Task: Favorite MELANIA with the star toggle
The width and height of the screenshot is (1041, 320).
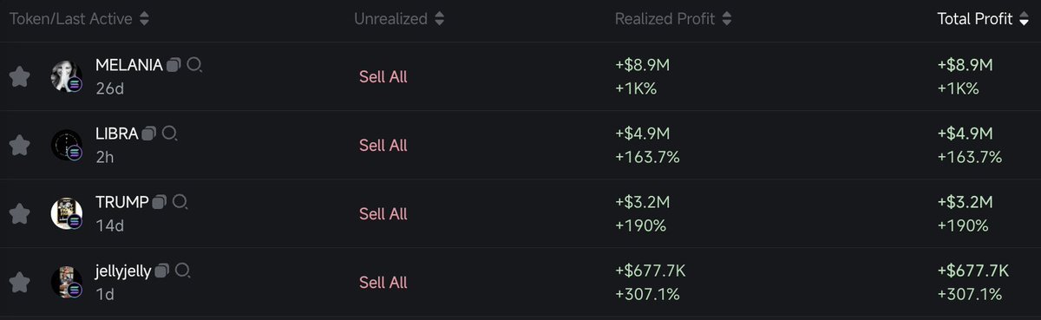Action: click(19, 76)
